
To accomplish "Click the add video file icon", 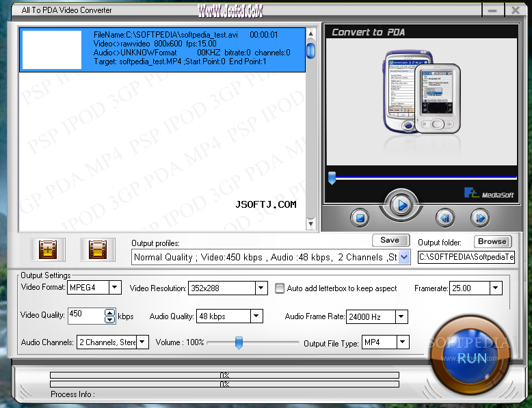I will 48,250.
